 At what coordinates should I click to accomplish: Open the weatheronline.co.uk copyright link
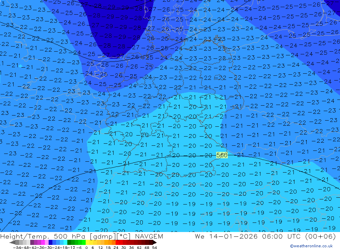coord(311,246)
